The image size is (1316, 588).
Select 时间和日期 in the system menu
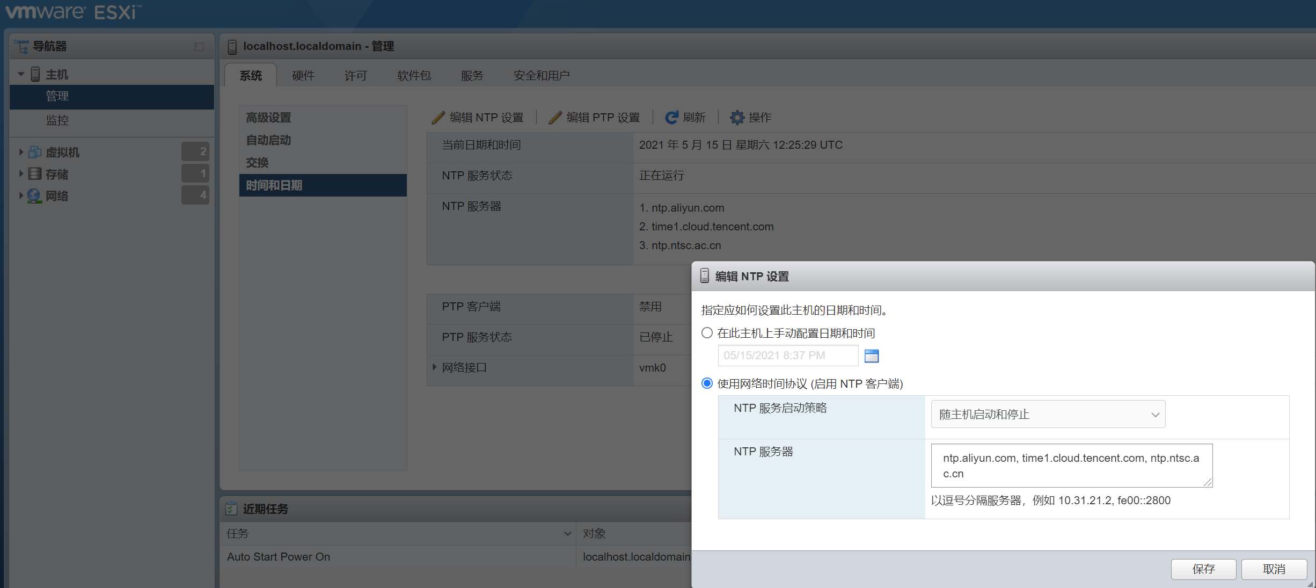click(323, 185)
